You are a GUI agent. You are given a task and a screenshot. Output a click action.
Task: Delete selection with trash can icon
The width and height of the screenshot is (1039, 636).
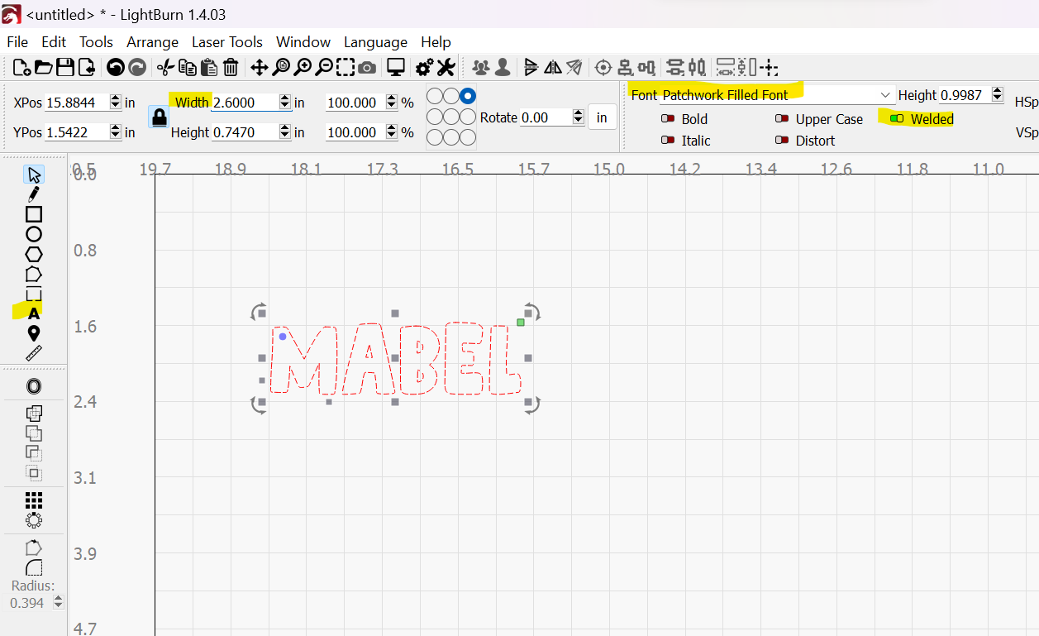tap(231, 67)
